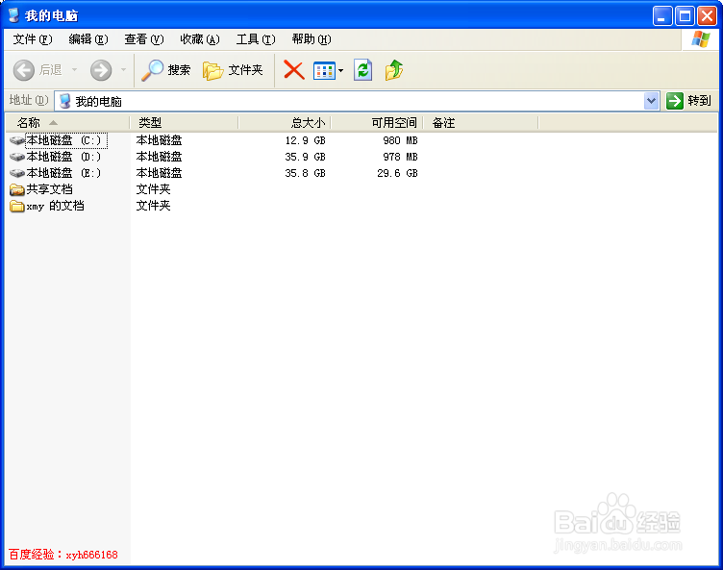Sort by the 可用空间 column header
Screen dimensions: 723x570
click(x=377, y=123)
